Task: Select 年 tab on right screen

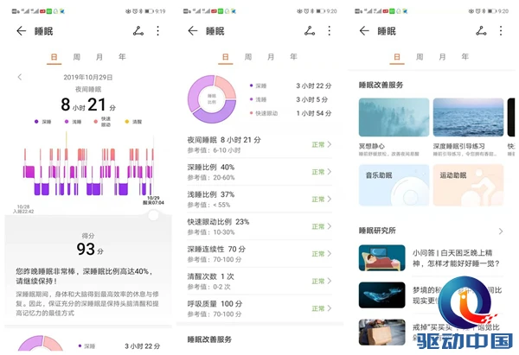Action: pyautogui.click(x=465, y=57)
